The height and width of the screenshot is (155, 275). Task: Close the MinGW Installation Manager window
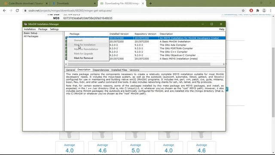click(221, 24)
